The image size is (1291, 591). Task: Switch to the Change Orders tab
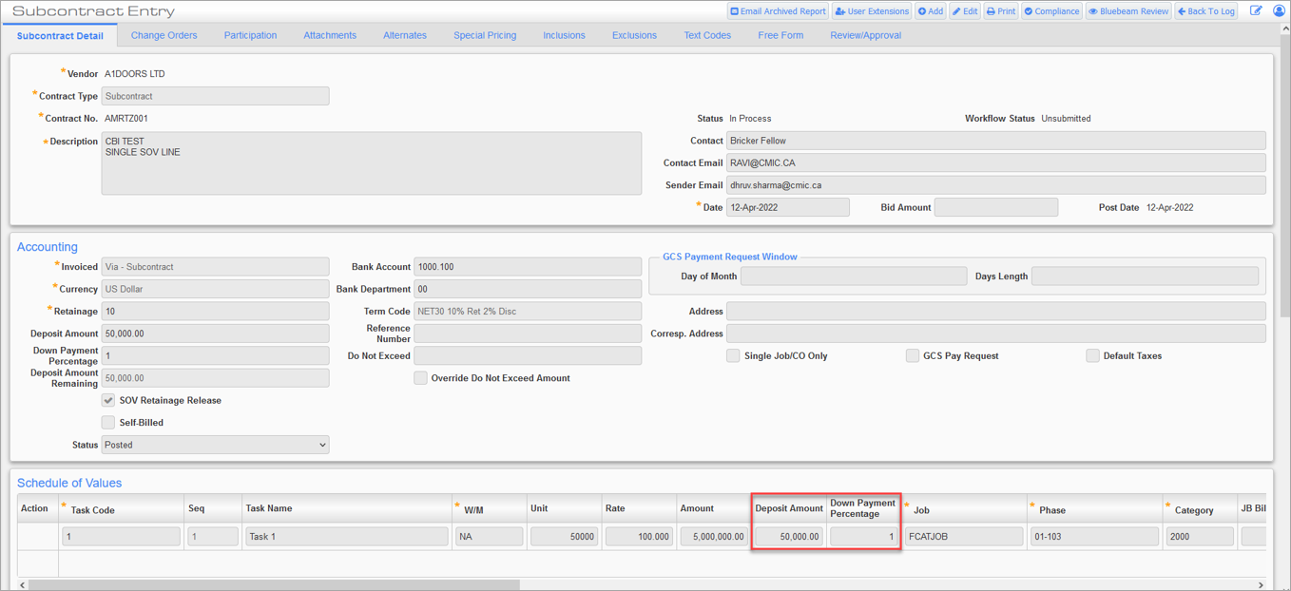pos(164,35)
